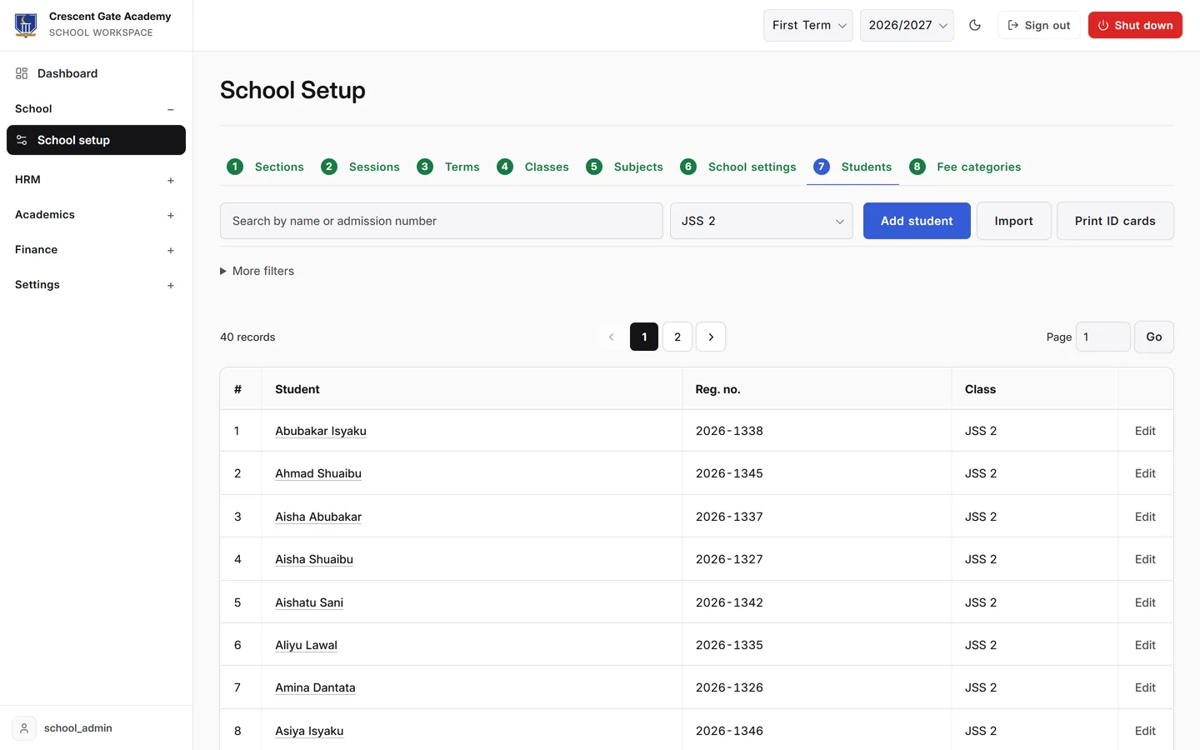Open Amina Dantata student link

(x=315, y=687)
